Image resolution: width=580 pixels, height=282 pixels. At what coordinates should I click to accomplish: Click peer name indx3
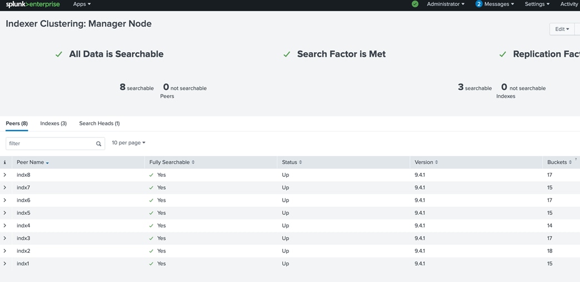point(23,238)
